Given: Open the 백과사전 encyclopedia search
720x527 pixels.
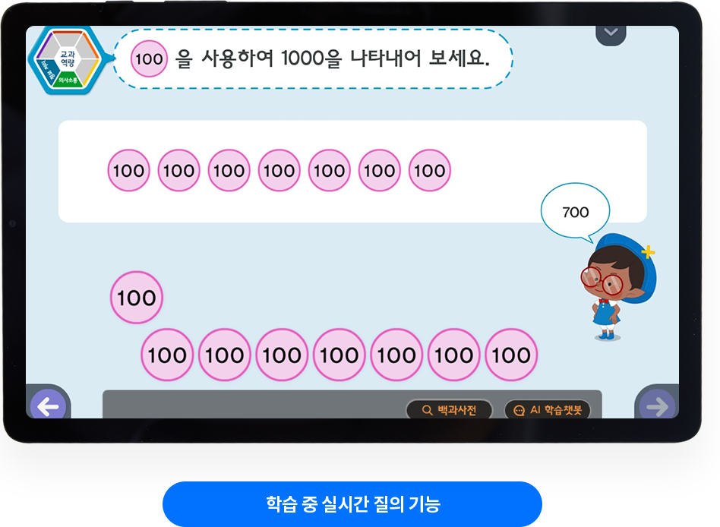Looking at the screenshot, I should pos(449,410).
